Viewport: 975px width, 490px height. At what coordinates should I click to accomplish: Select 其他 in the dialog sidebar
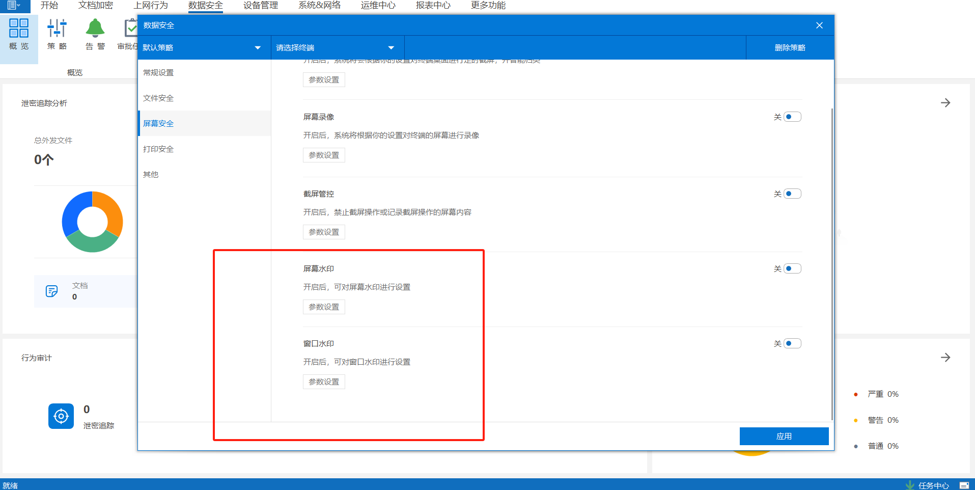point(204,175)
